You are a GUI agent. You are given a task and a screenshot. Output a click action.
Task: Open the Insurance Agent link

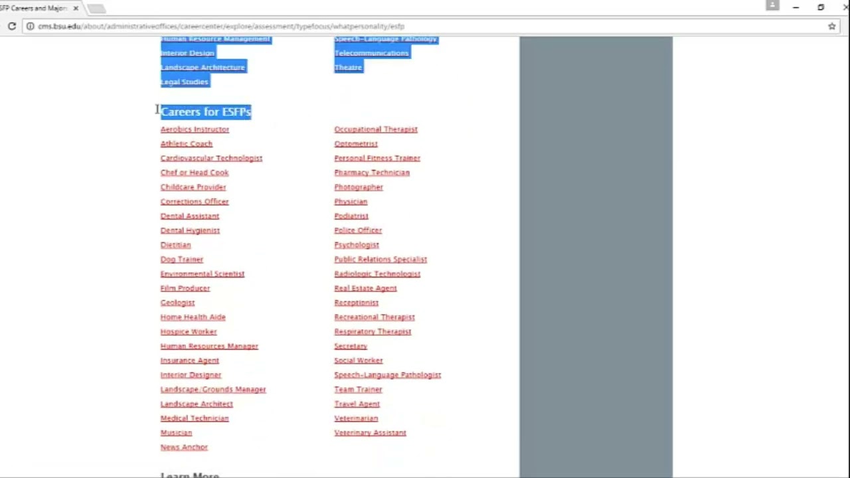pos(189,360)
